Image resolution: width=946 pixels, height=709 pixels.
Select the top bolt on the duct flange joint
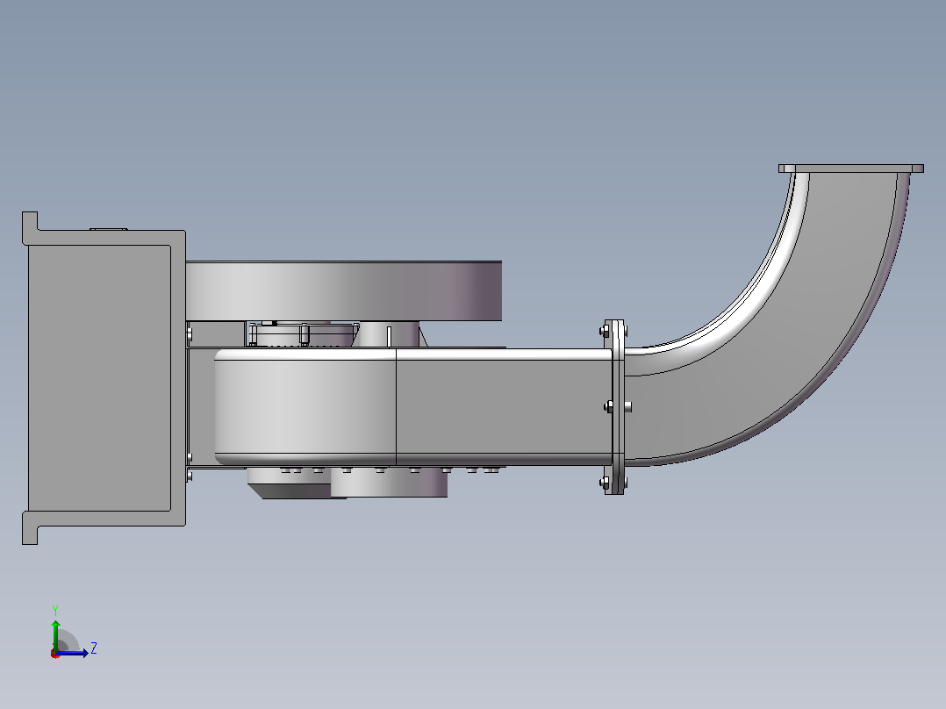point(605,330)
